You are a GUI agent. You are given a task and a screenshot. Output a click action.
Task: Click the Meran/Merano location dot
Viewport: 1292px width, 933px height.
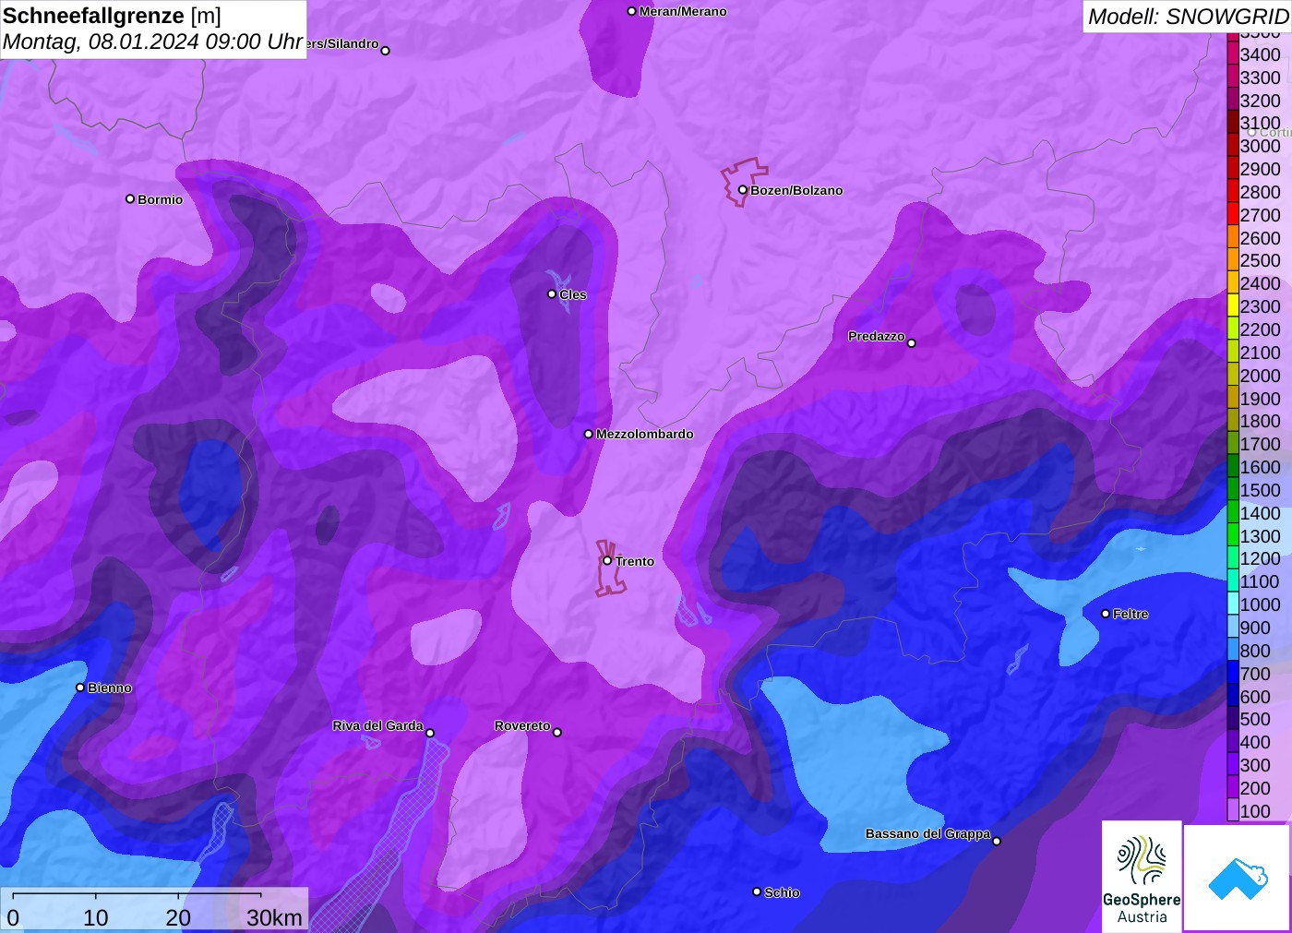631,11
